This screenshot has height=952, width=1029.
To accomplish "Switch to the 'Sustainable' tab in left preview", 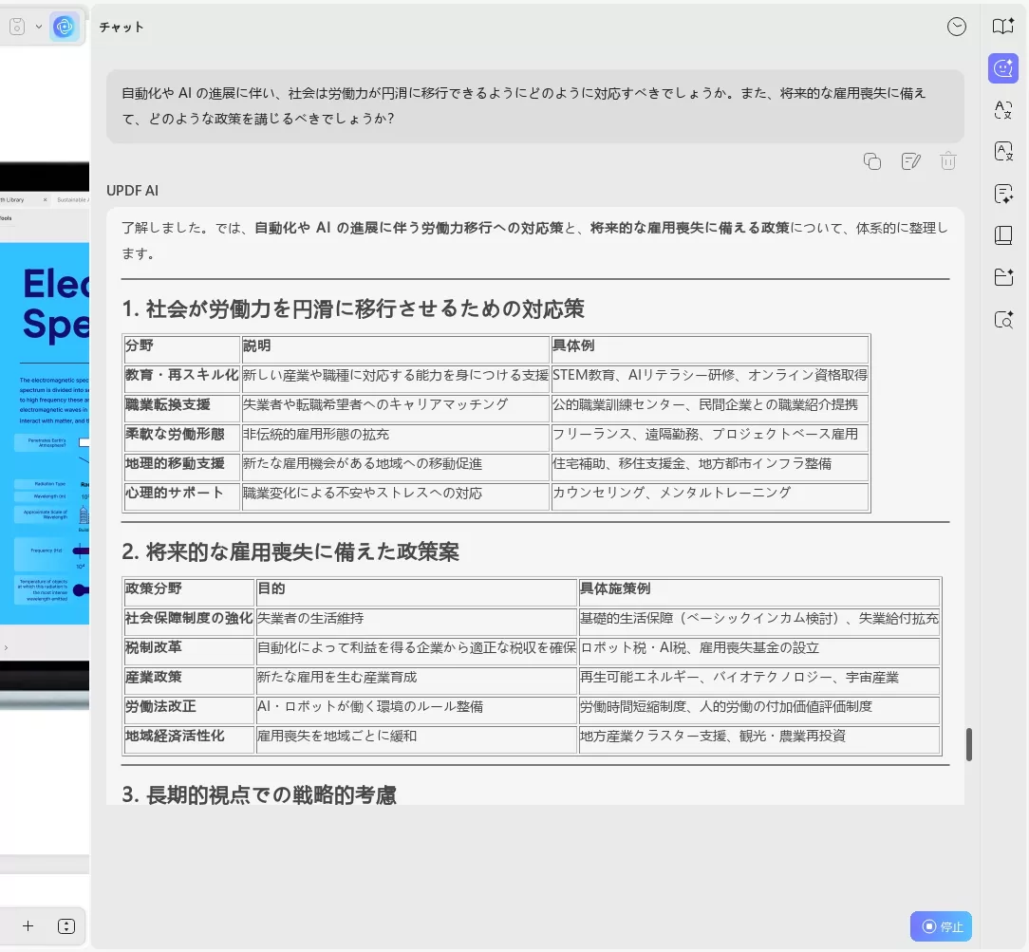I will 72,199.
